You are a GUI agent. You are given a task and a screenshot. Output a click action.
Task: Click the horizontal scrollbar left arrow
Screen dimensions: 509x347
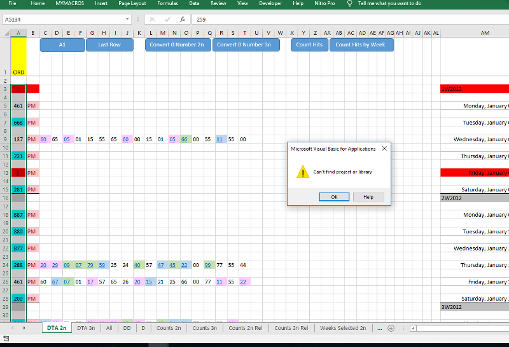[413, 328]
